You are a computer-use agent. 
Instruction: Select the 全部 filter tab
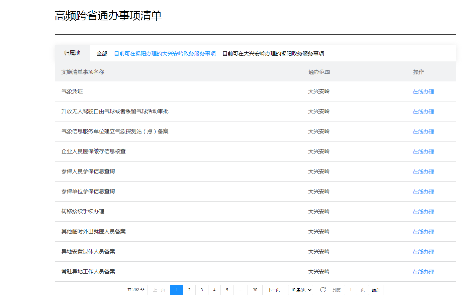102,53
